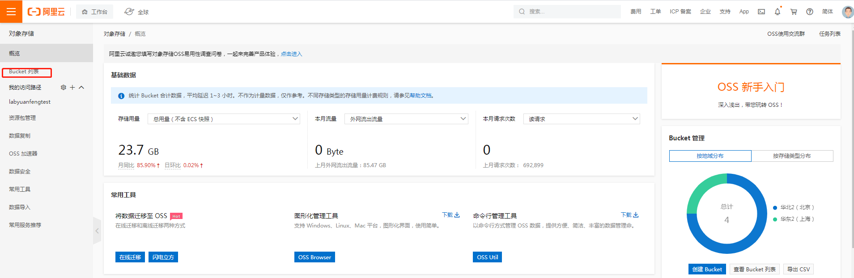This screenshot has height=278, width=854.
Task: Select 概览 in sidebar
Action: [47, 53]
